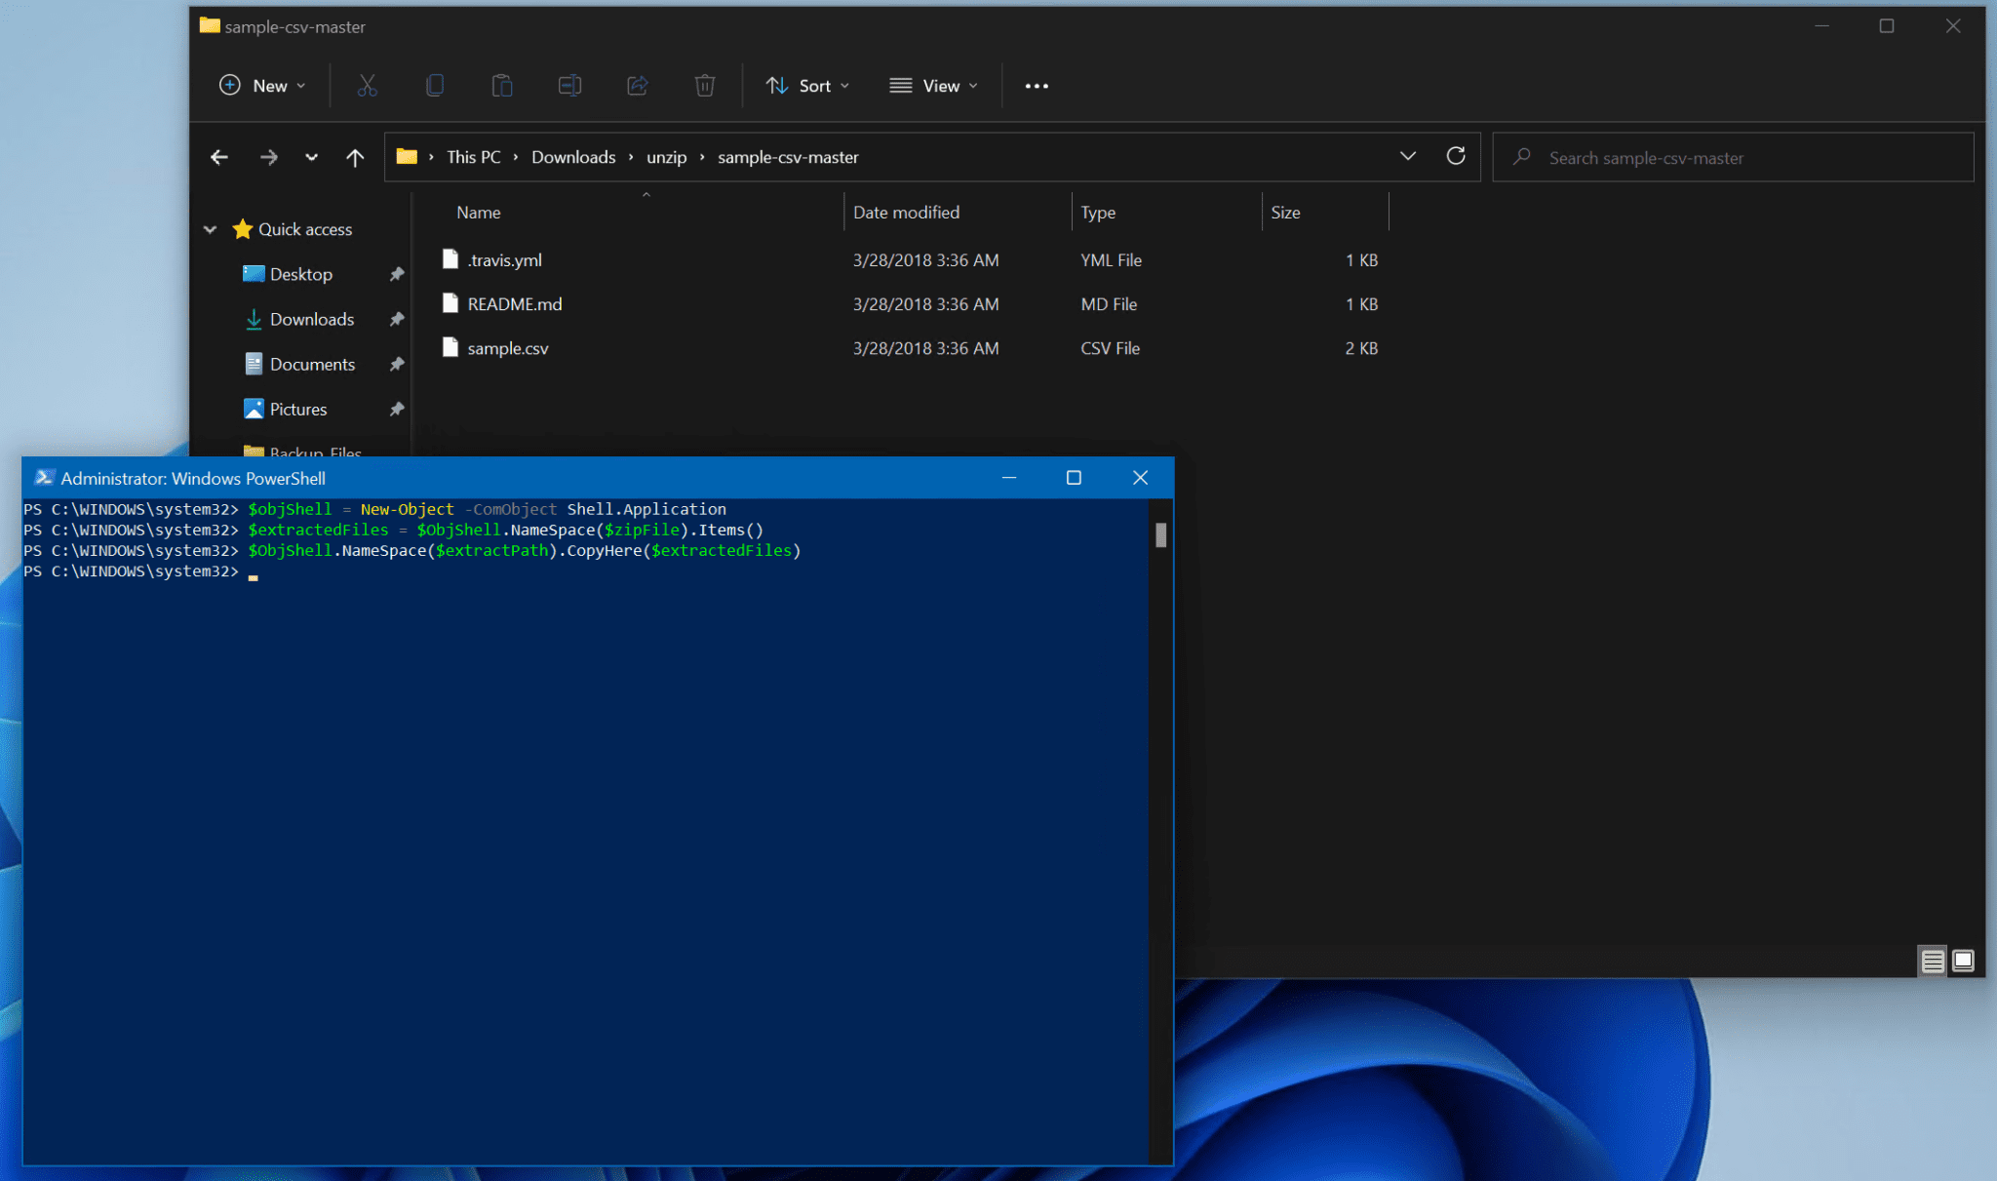Click the search sample-csv-master field
Image resolution: width=1997 pixels, height=1181 pixels.
point(1731,157)
